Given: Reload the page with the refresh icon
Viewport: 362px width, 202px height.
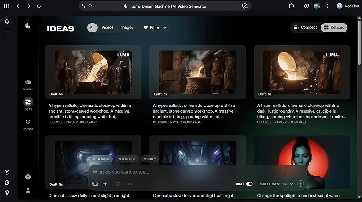Looking at the screenshot, I should click(x=39, y=6).
